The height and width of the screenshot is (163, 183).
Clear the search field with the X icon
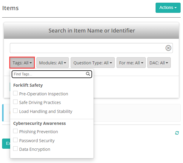[168, 48]
